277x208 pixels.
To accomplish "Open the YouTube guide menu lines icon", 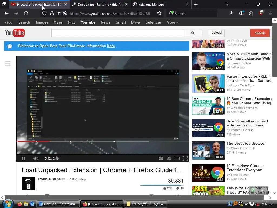I will coord(8,63).
